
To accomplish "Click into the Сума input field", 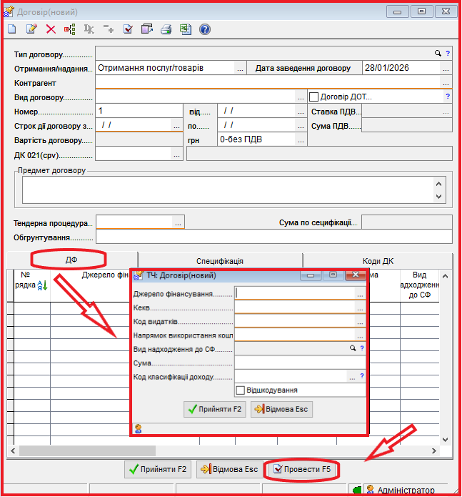I will click(300, 363).
